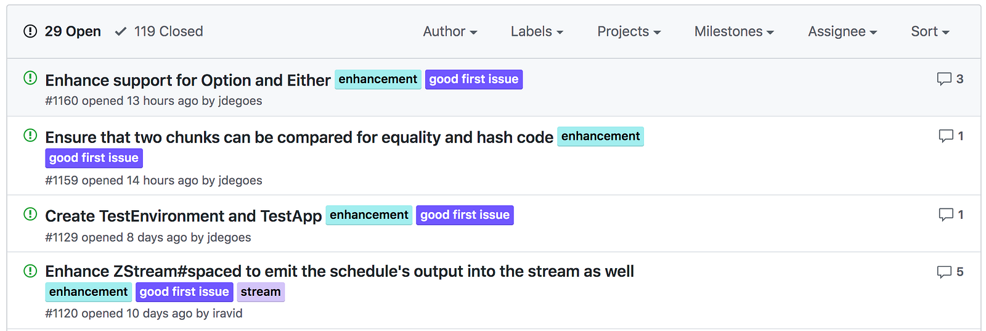Screen dimensions: 986x331
Task: Open comments on ZStream#spaced issue
Action: pyautogui.click(x=950, y=272)
